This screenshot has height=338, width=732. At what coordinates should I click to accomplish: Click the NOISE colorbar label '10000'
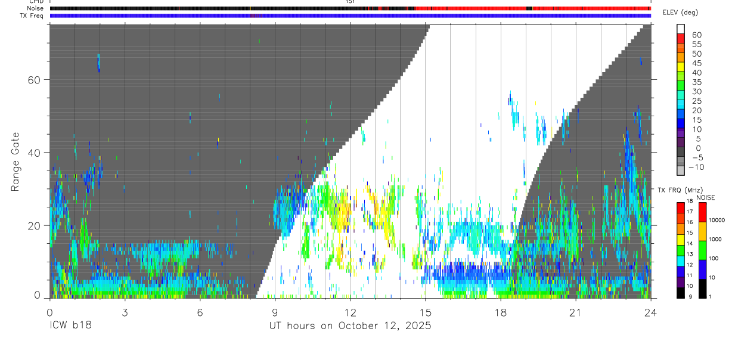click(717, 220)
